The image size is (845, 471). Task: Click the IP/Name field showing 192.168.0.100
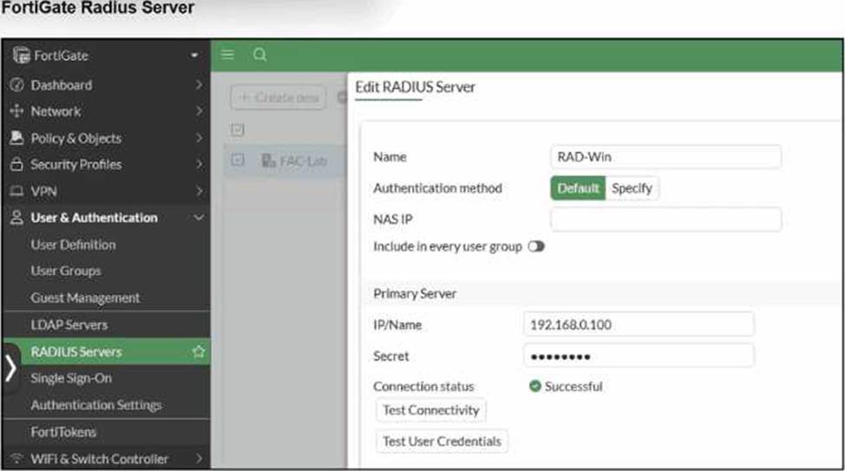[639, 324]
